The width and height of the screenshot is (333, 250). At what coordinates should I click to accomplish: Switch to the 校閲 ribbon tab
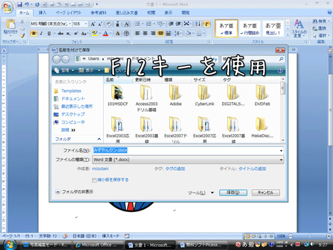pos(151,13)
